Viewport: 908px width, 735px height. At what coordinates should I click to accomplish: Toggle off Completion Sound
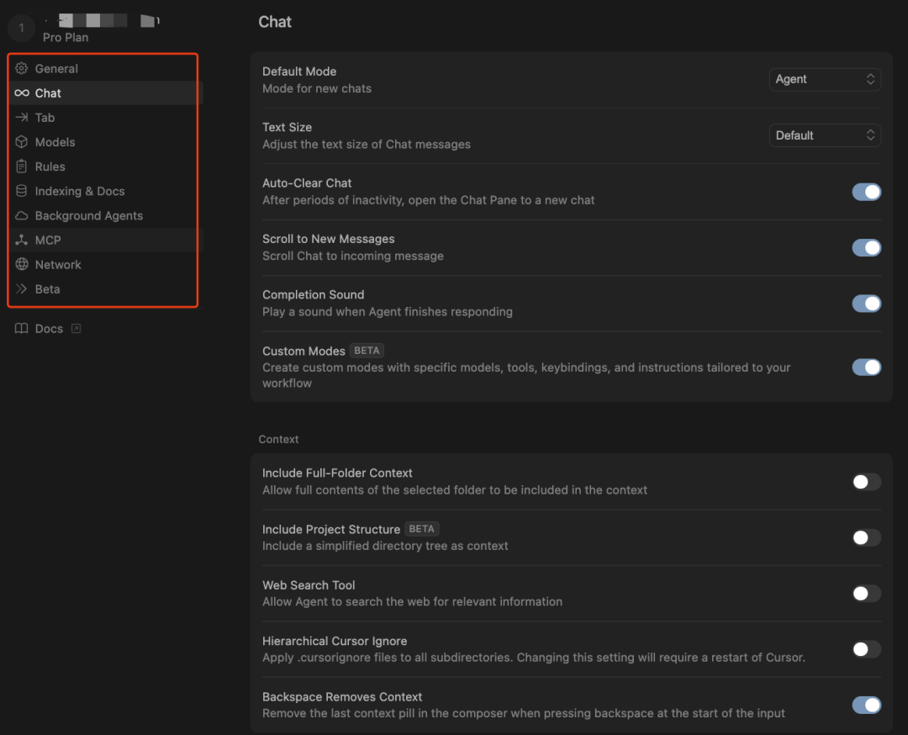point(866,304)
